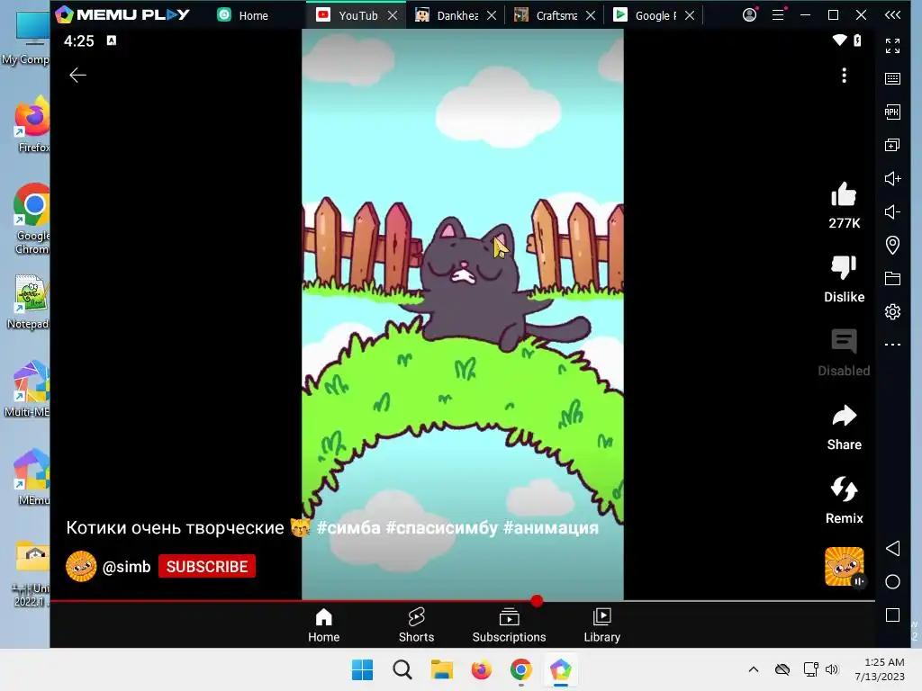The height and width of the screenshot is (691, 922).
Task: Open the sound thumbnail of the short
Action: 845,567
